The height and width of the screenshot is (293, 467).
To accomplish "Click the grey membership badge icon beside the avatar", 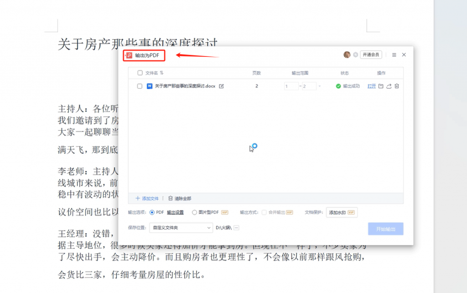I will [x=355, y=55].
